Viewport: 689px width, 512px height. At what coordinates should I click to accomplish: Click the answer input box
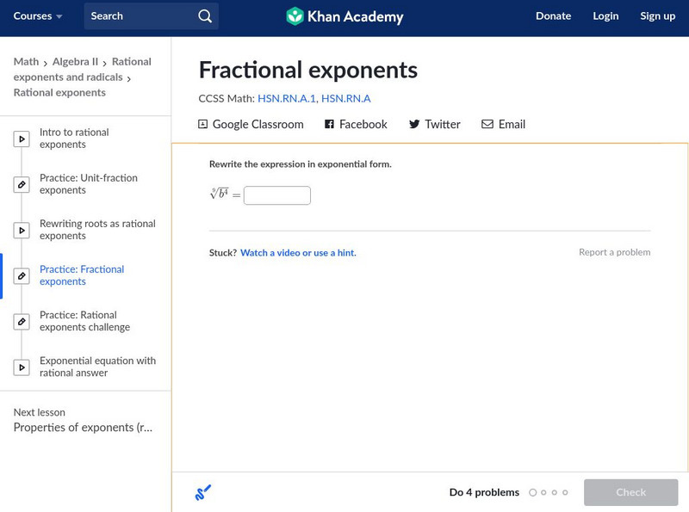point(276,195)
